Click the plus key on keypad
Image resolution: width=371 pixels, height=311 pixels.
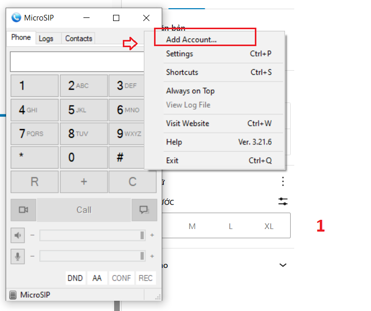(84, 182)
